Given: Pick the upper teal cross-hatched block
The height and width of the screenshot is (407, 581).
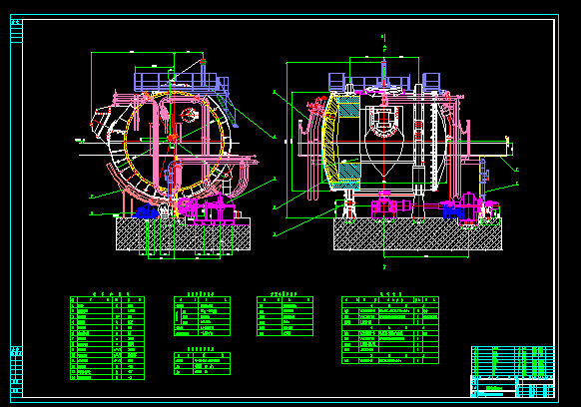Looking at the screenshot, I should click(349, 107).
